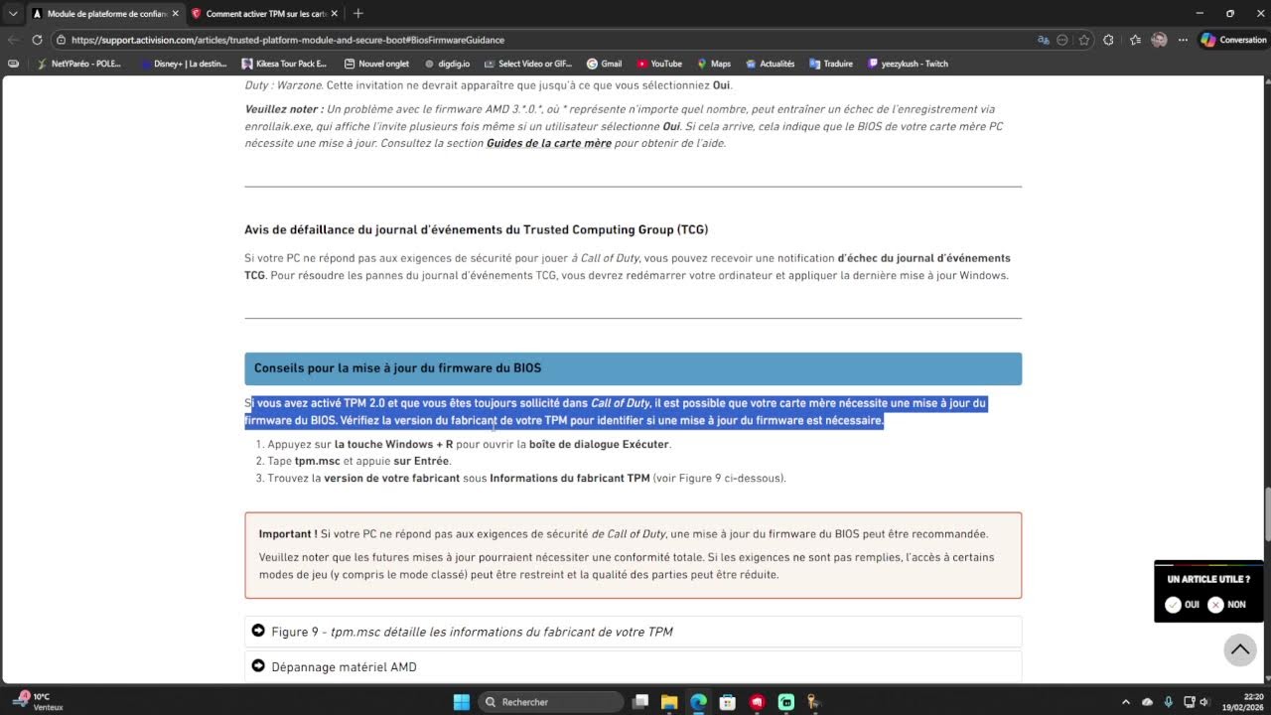Open the green app icon in taskbar
Screen dimensions: 1271x715
786,702
